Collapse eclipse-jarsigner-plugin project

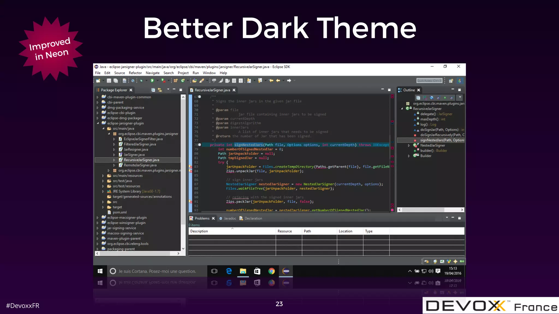pos(98,123)
